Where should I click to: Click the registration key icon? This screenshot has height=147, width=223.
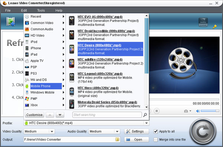click(214, 27)
